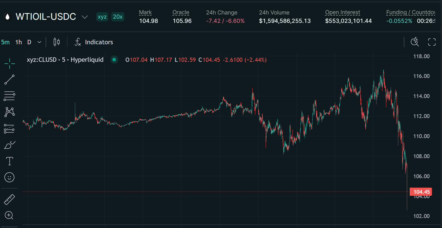Click the legend change -2.6100 (-2.44%)
The height and width of the screenshot is (228, 442).
(x=245, y=60)
